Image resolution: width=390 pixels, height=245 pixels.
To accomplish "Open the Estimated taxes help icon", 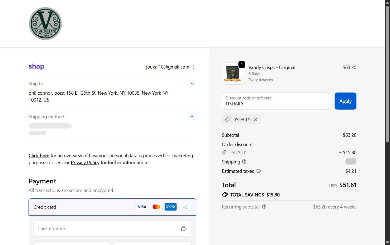I will 259,171.
